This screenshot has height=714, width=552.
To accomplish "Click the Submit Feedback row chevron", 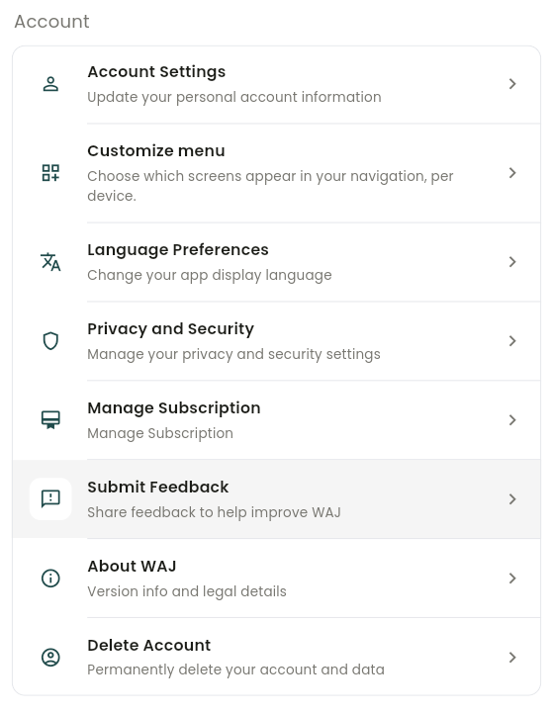I will point(512,499).
